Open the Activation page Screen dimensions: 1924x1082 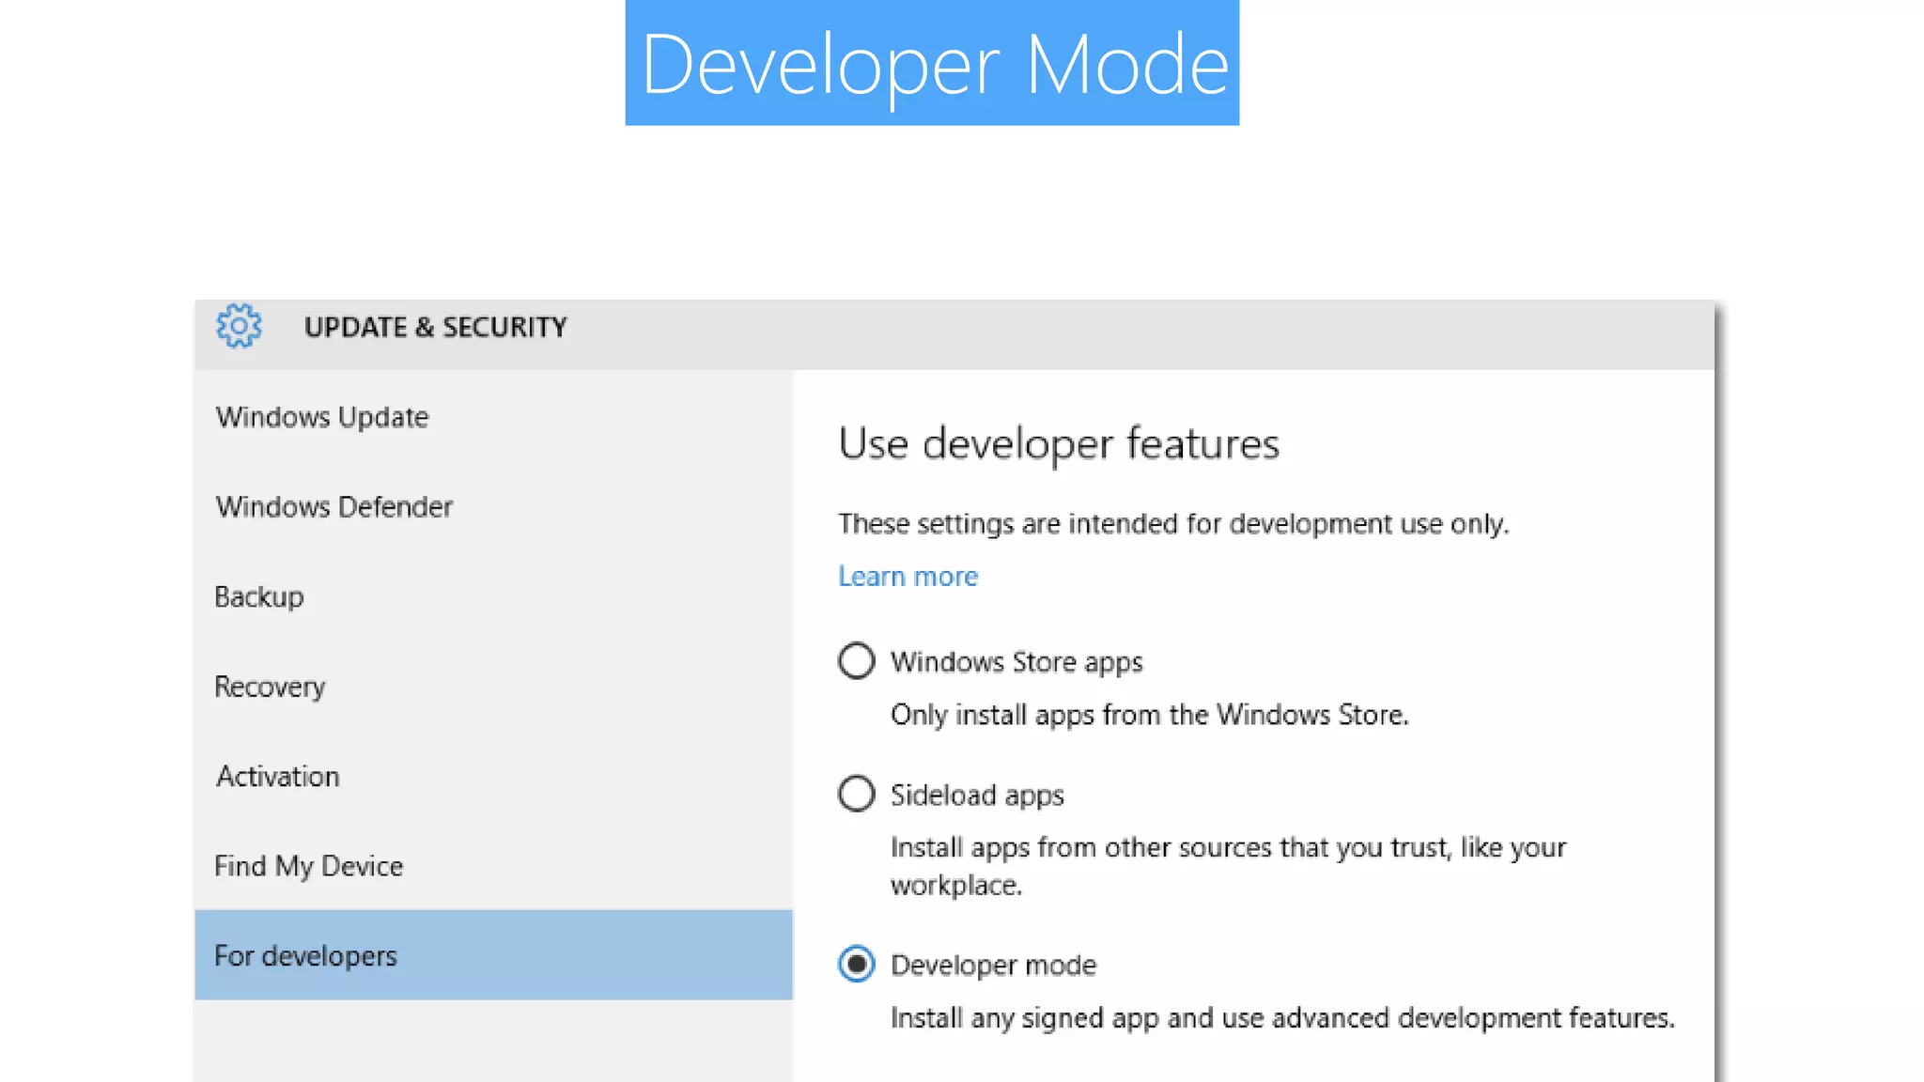click(x=278, y=777)
